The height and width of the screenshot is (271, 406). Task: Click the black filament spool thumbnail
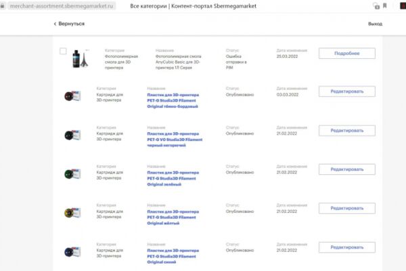coord(72,135)
